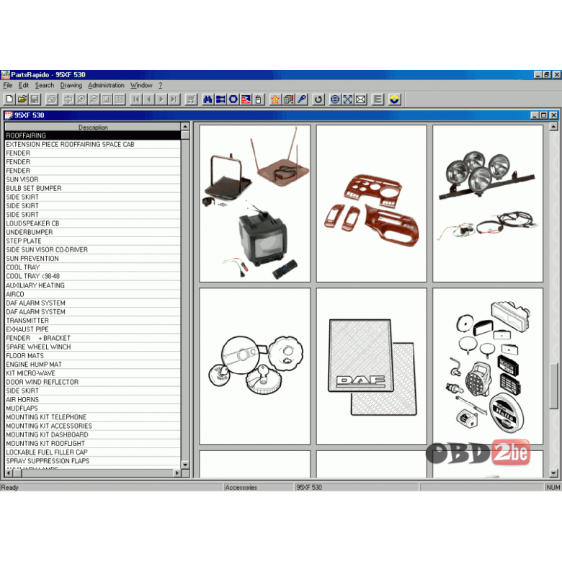The image size is (562, 562).
Task: Select the ROOFFAIRING list row
Action: [x=93, y=135]
